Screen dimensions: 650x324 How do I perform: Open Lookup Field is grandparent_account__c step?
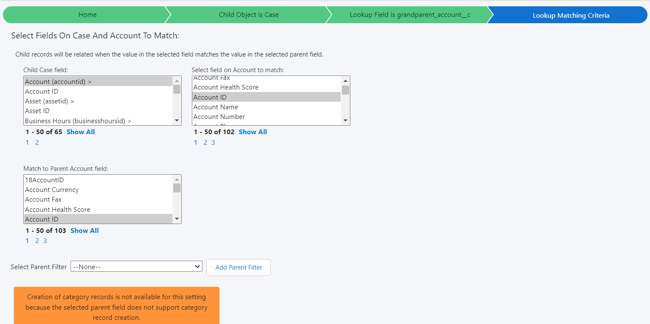[410, 15]
